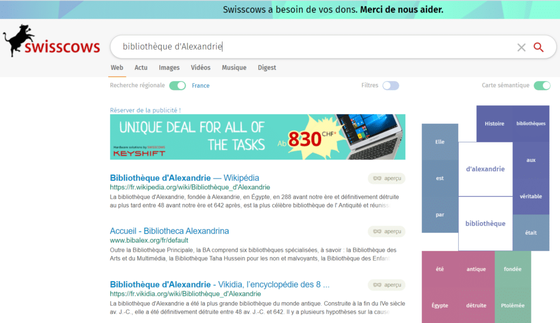The width and height of the screenshot is (560, 323).
Task: Click Réserver de la publicité link
Action: [145, 110]
